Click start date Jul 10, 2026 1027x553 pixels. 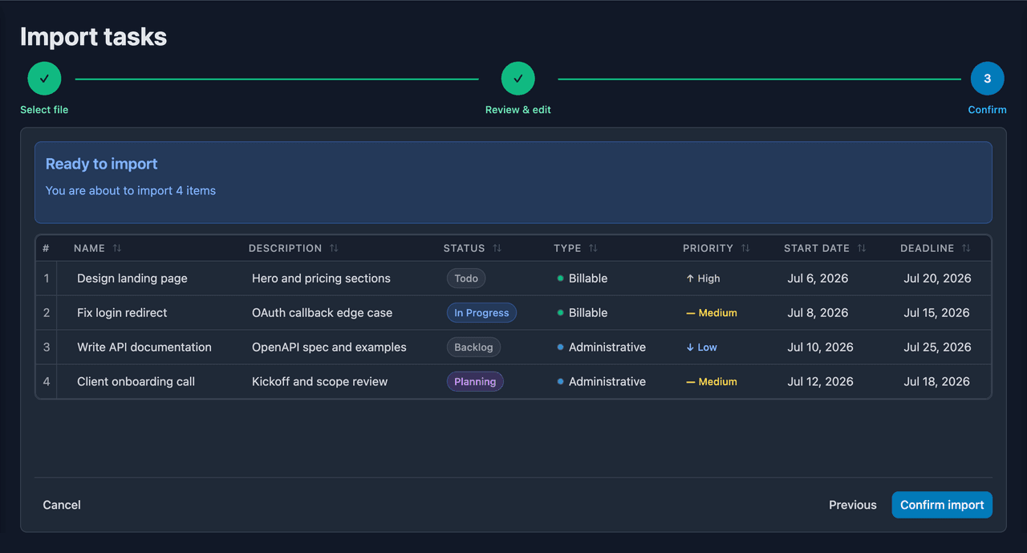[820, 348]
